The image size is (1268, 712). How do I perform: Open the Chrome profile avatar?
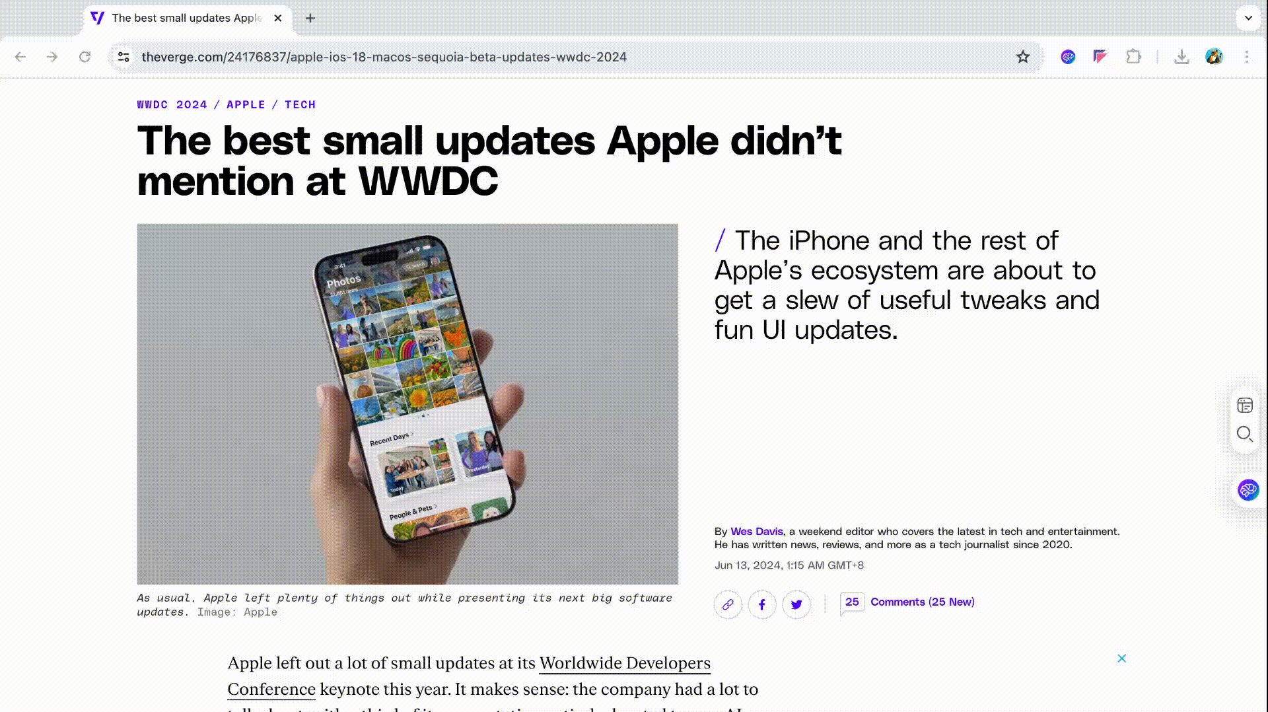pyautogui.click(x=1214, y=57)
